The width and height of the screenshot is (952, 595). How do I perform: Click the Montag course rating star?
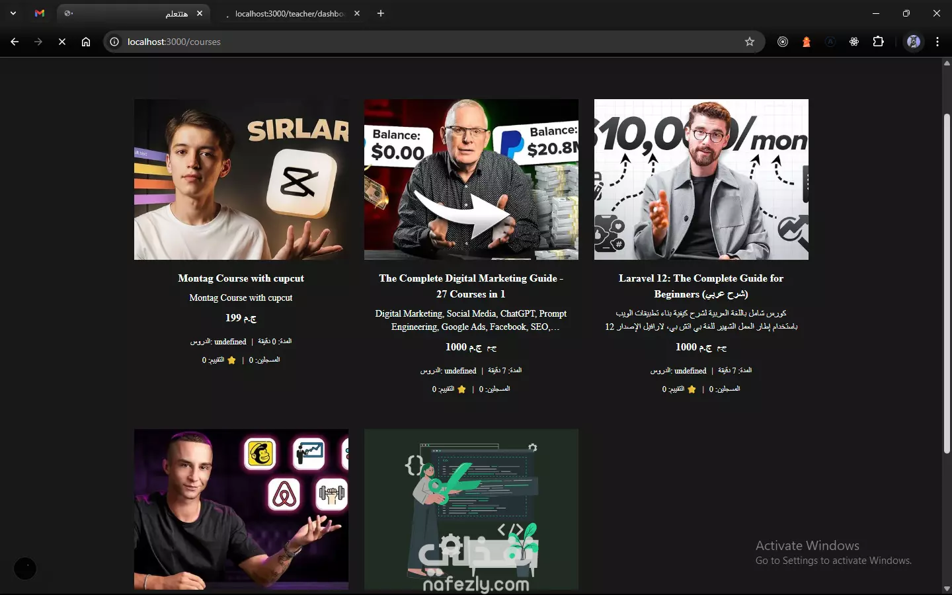click(x=231, y=360)
